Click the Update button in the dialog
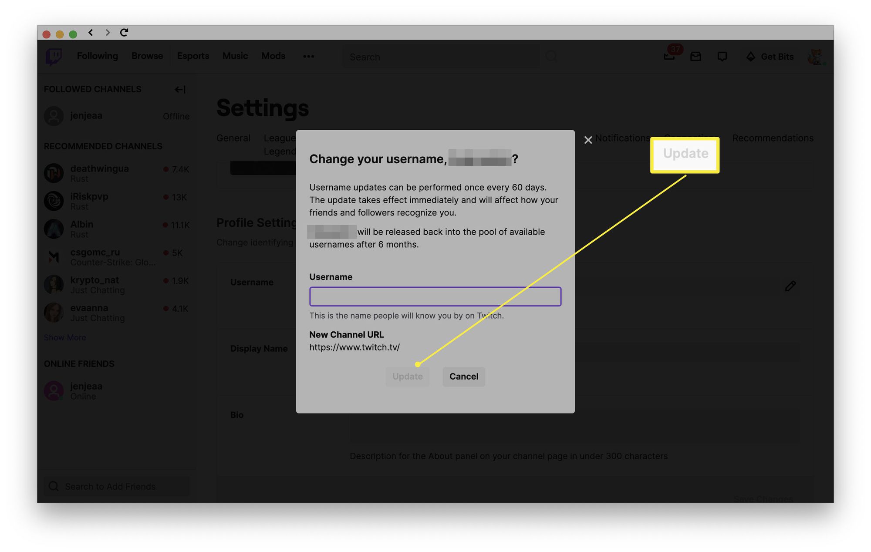 407,377
